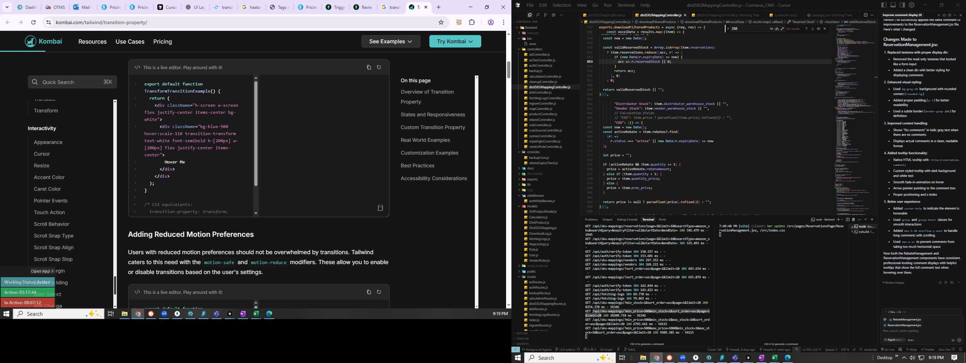Click the live editor code scrollbar
The height and width of the screenshot is (363, 966).
[256, 134]
